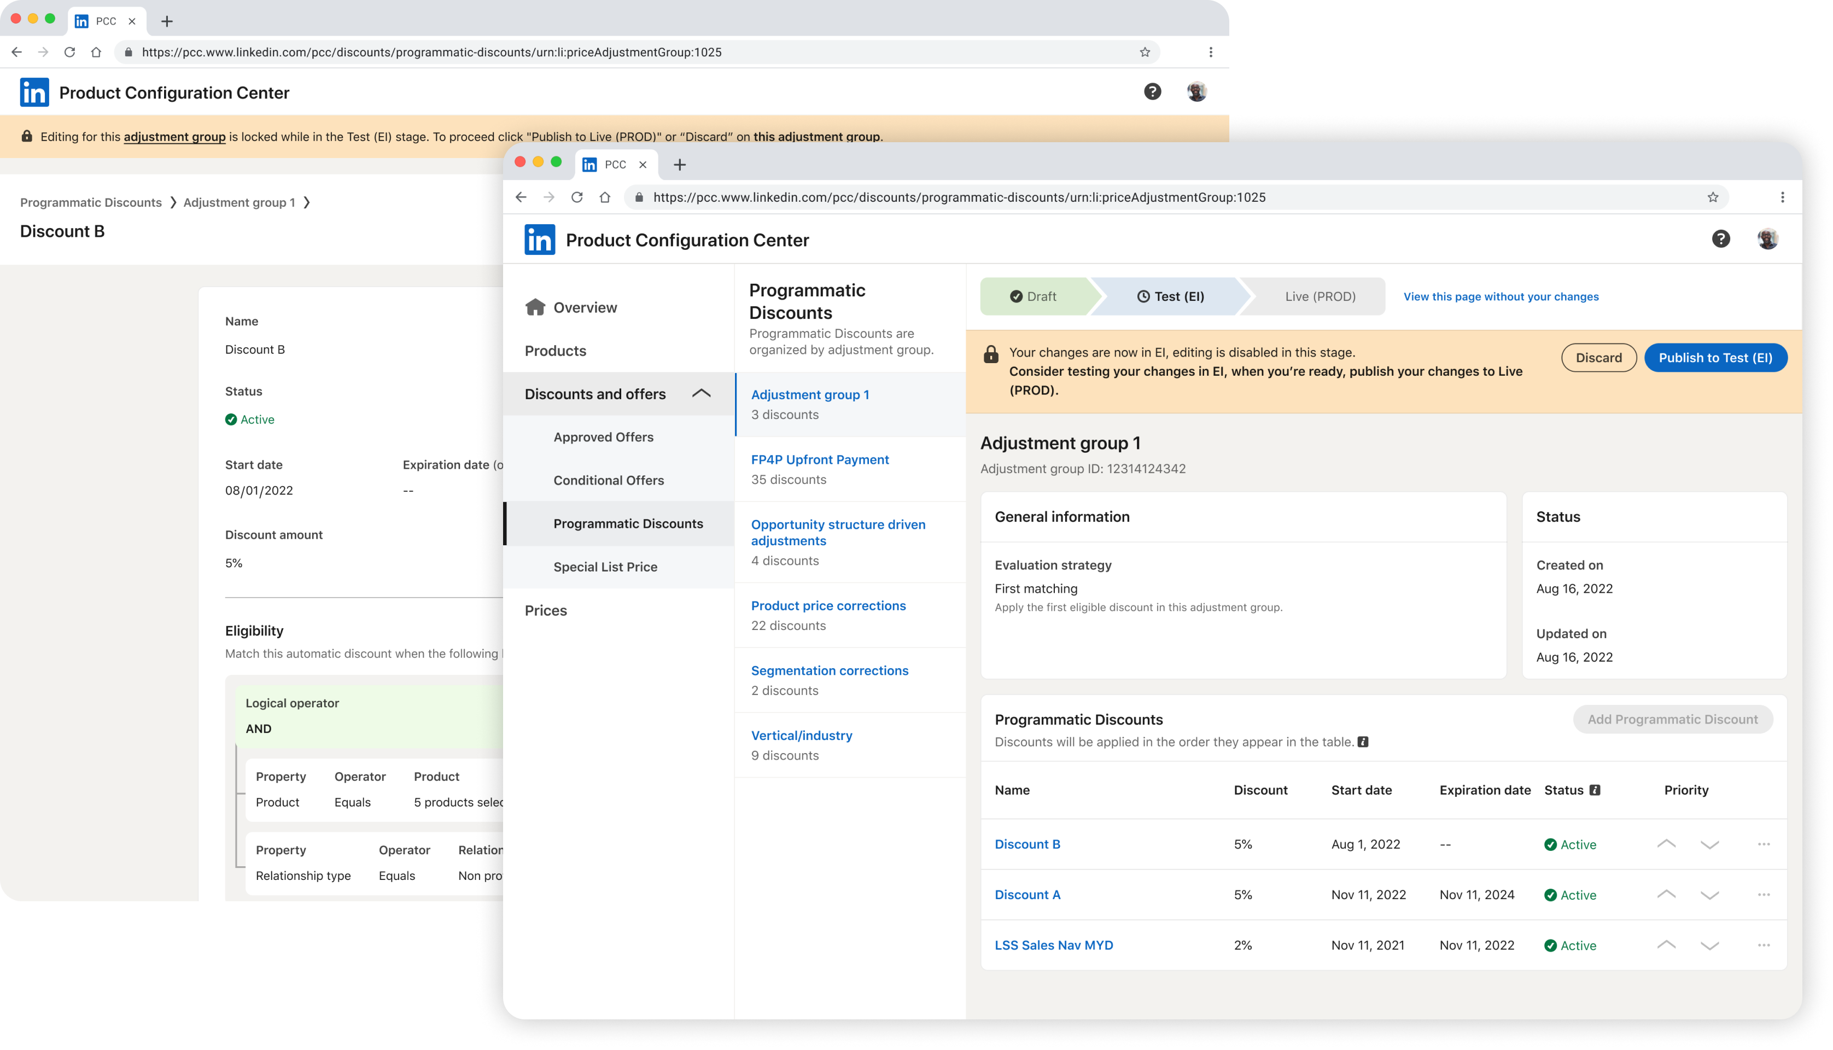Click the info icon after discounts order text
The height and width of the screenshot is (1050, 1833).
click(x=1363, y=742)
